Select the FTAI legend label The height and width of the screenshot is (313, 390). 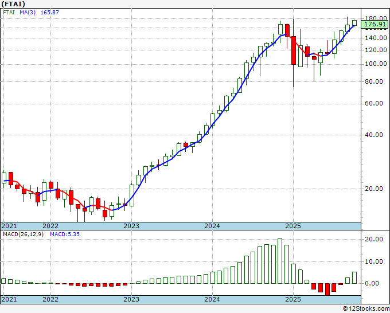[9, 13]
